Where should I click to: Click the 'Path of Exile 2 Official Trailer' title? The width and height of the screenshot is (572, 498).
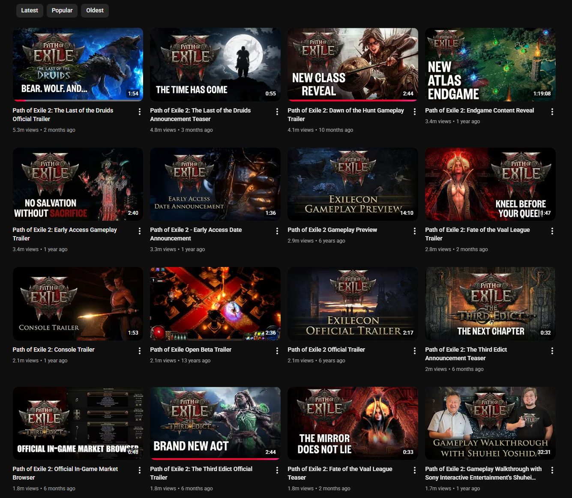point(326,350)
